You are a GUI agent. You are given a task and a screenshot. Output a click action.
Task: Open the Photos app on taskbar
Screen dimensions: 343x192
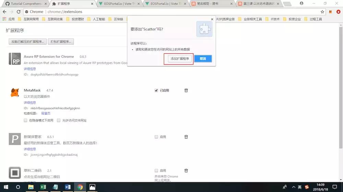(92, 187)
